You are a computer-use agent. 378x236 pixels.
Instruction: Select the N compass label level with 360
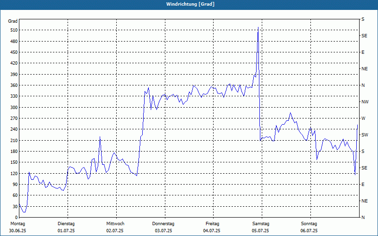pyautogui.click(x=363, y=85)
